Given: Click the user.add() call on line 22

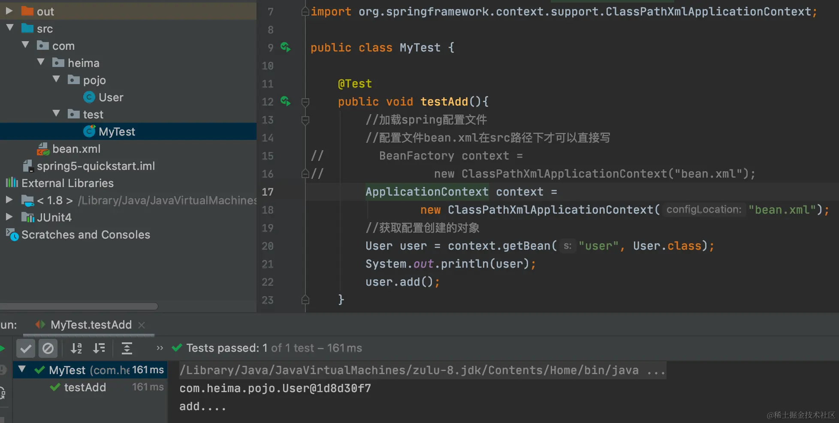Looking at the screenshot, I should (x=402, y=282).
